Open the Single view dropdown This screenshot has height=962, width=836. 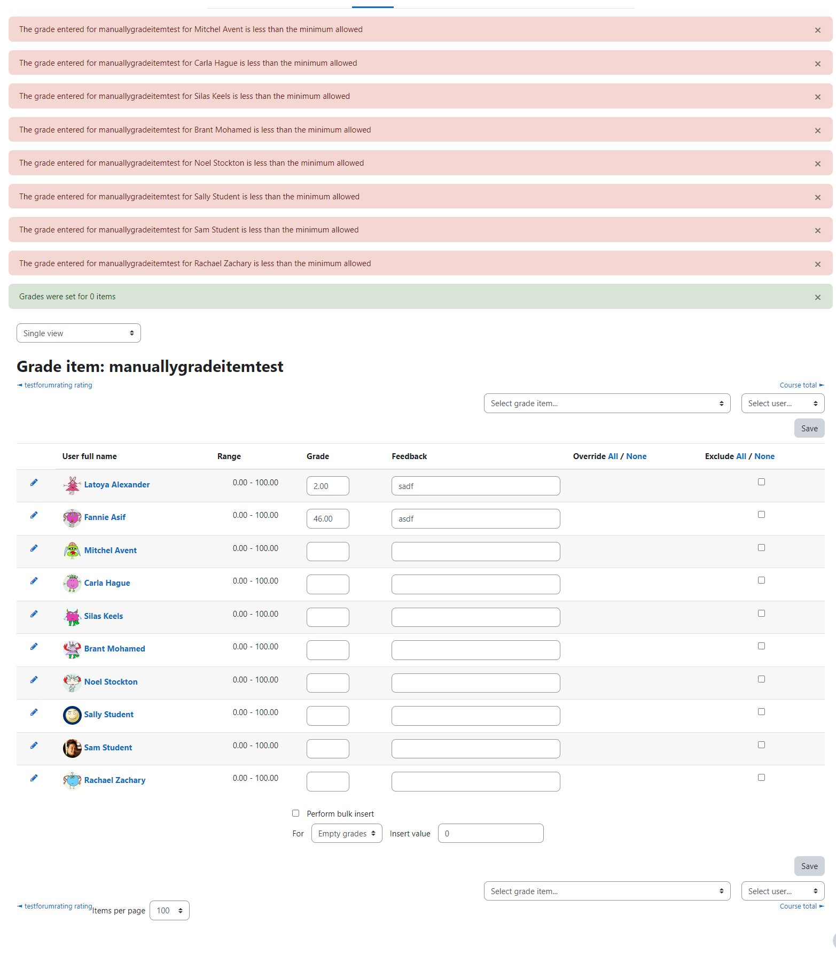[79, 333]
